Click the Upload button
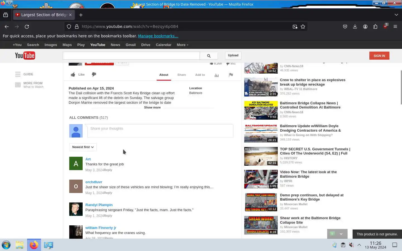The height and width of the screenshot is (251, 402). click(x=233, y=55)
